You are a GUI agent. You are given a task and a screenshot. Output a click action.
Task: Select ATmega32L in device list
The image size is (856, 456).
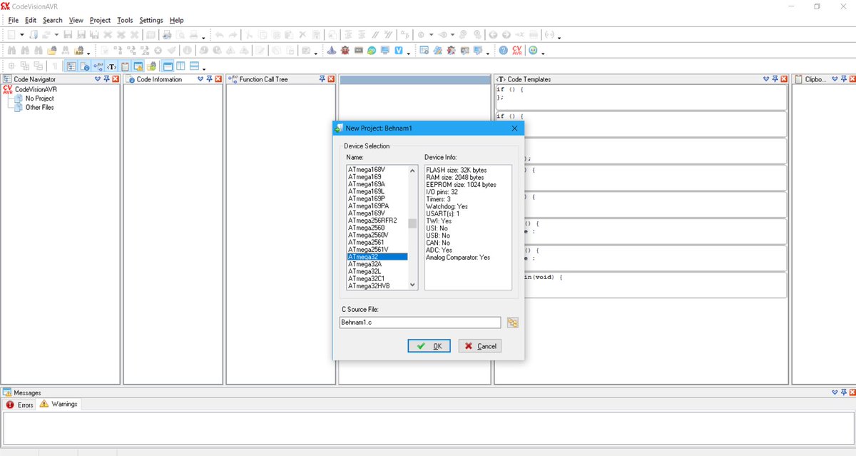(377, 271)
